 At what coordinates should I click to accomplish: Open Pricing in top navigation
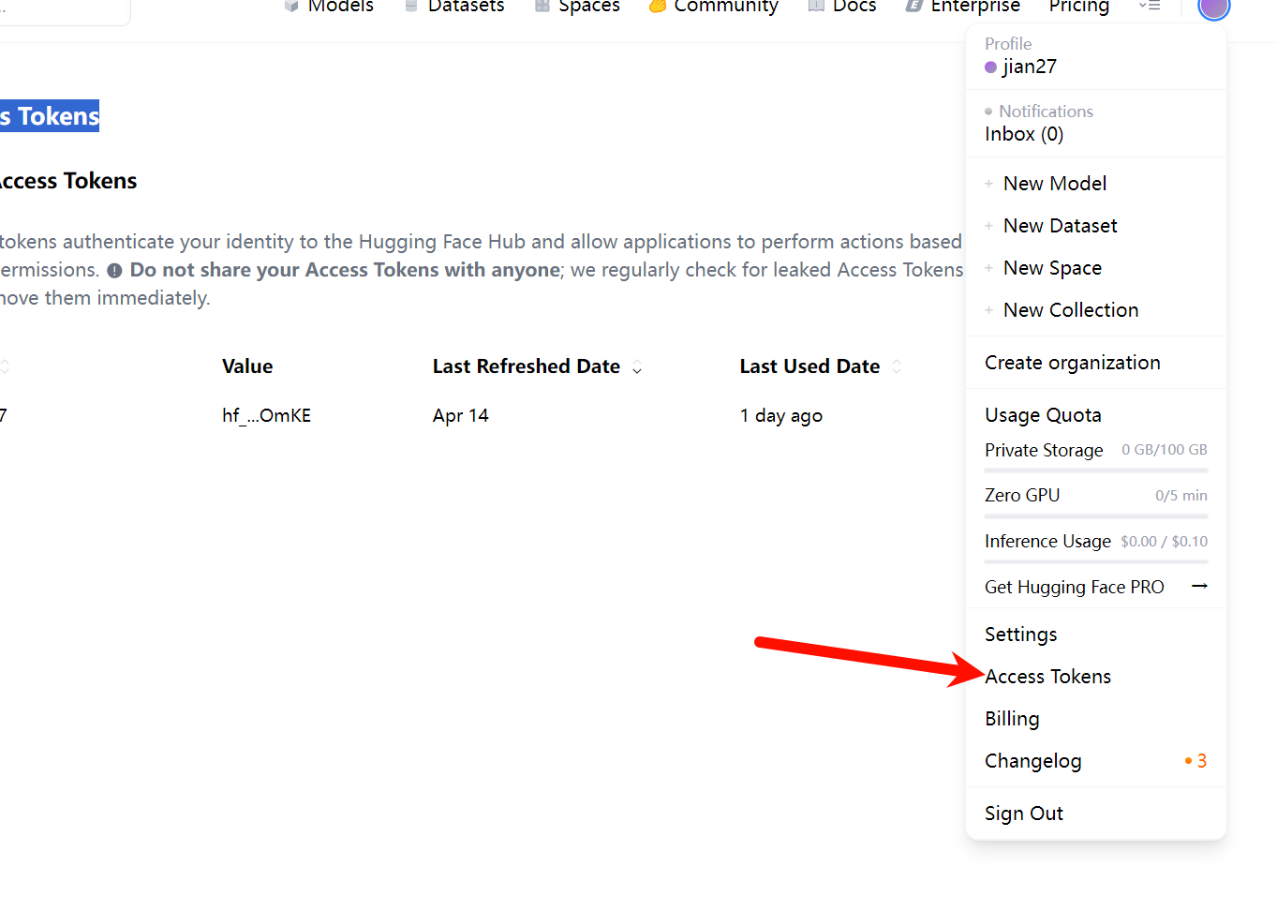coord(1079,6)
